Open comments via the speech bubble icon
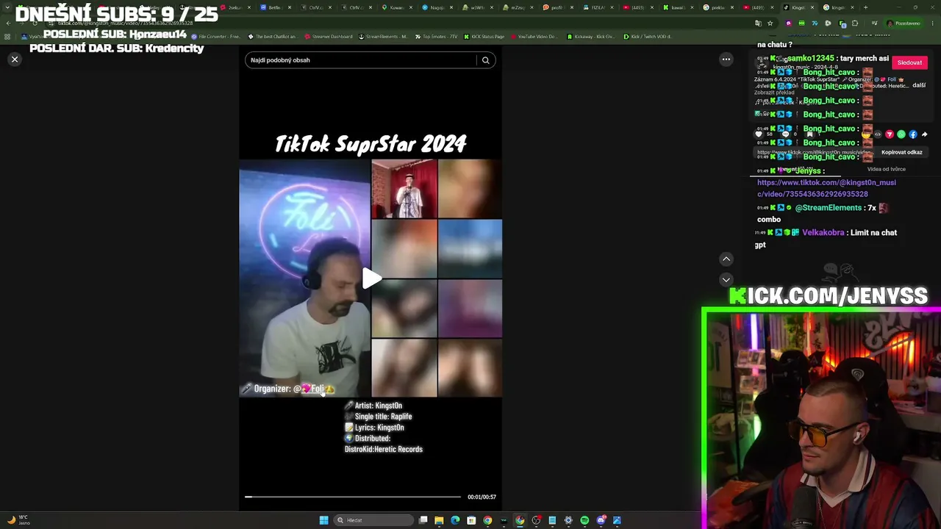 point(785,134)
